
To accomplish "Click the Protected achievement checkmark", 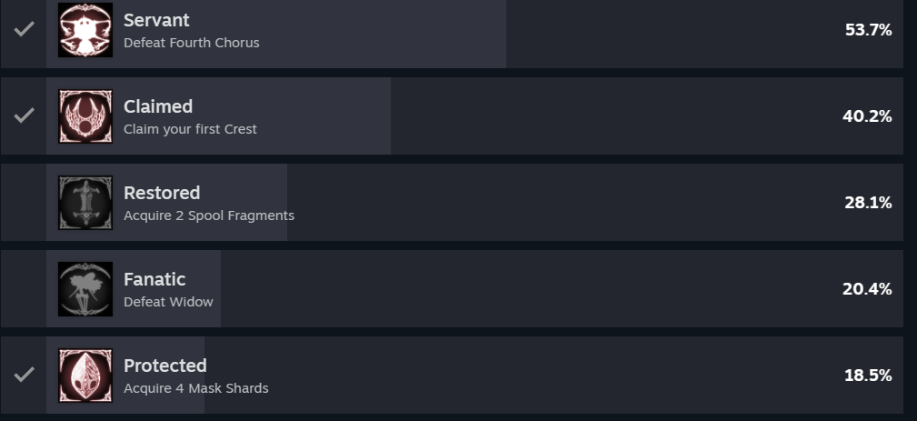I will click(24, 375).
